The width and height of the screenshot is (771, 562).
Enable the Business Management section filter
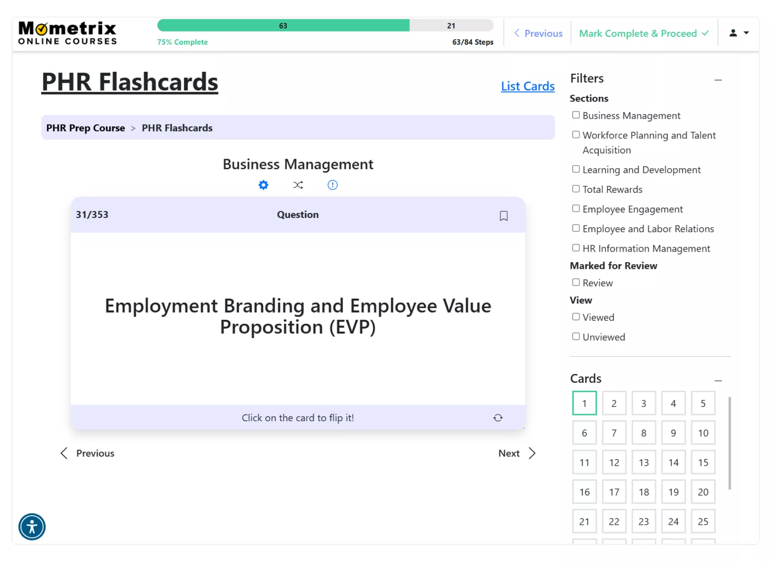click(576, 115)
